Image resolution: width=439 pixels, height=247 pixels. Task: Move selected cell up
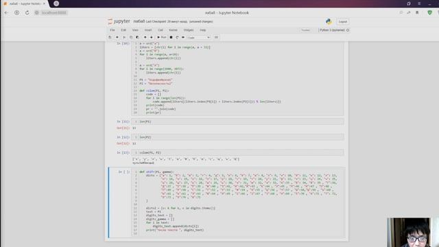pos(145,37)
